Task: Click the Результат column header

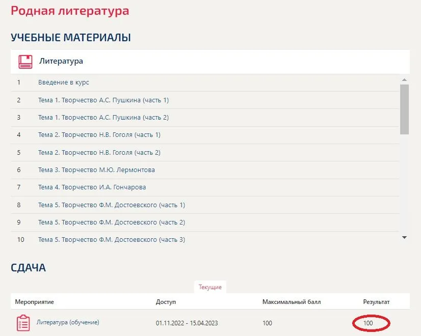Action: (376, 302)
